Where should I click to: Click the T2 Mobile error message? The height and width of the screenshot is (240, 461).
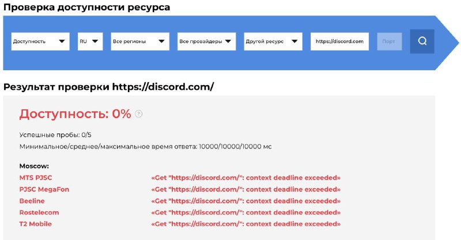(245, 224)
